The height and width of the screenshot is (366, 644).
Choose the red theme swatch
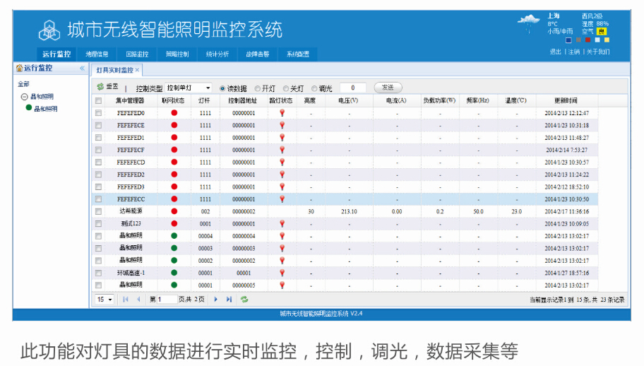tap(588, 40)
